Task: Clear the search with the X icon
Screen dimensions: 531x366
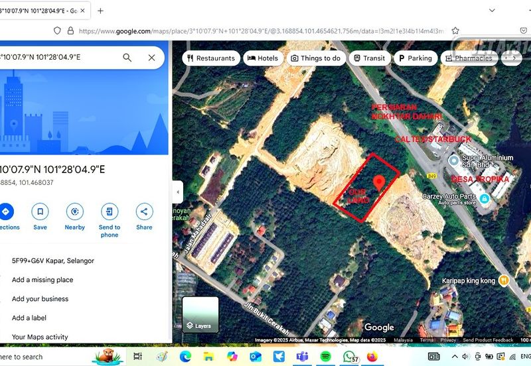Action: point(151,58)
